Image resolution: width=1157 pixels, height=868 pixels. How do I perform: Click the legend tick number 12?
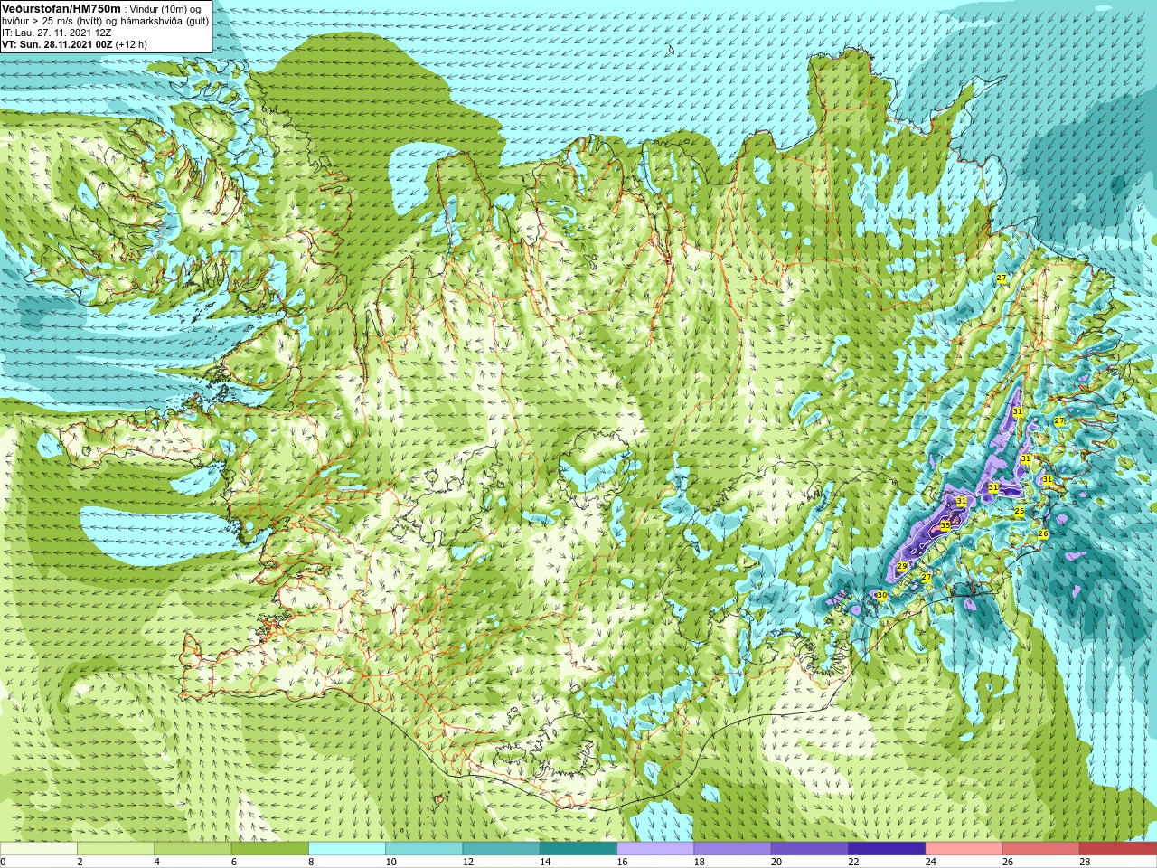pyautogui.click(x=468, y=863)
